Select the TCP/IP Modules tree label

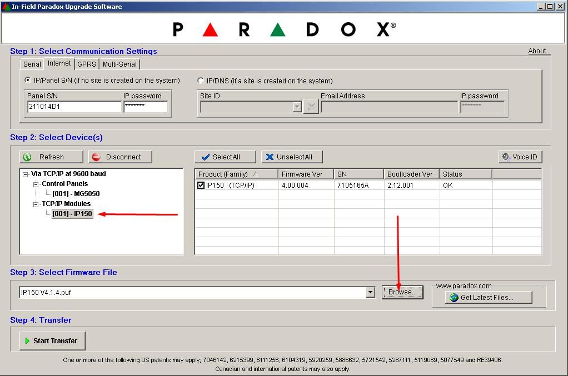(x=66, y=203)
